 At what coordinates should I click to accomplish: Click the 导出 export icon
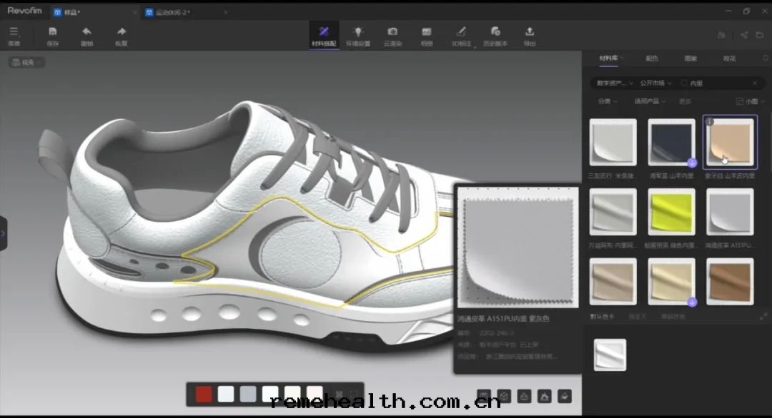coord(530,32)
